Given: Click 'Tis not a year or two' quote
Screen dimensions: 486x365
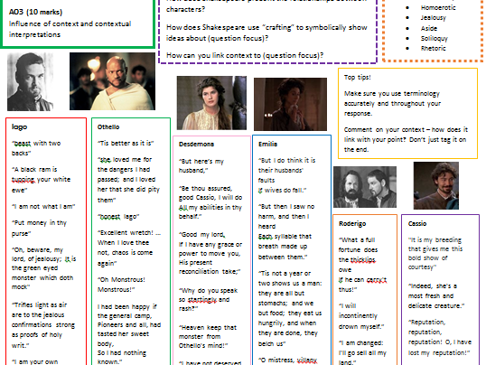Looking at the screenshot, I should [290, 308].
